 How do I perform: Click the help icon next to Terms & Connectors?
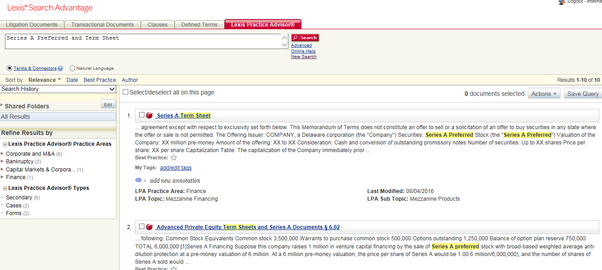(x=60, y=68)
